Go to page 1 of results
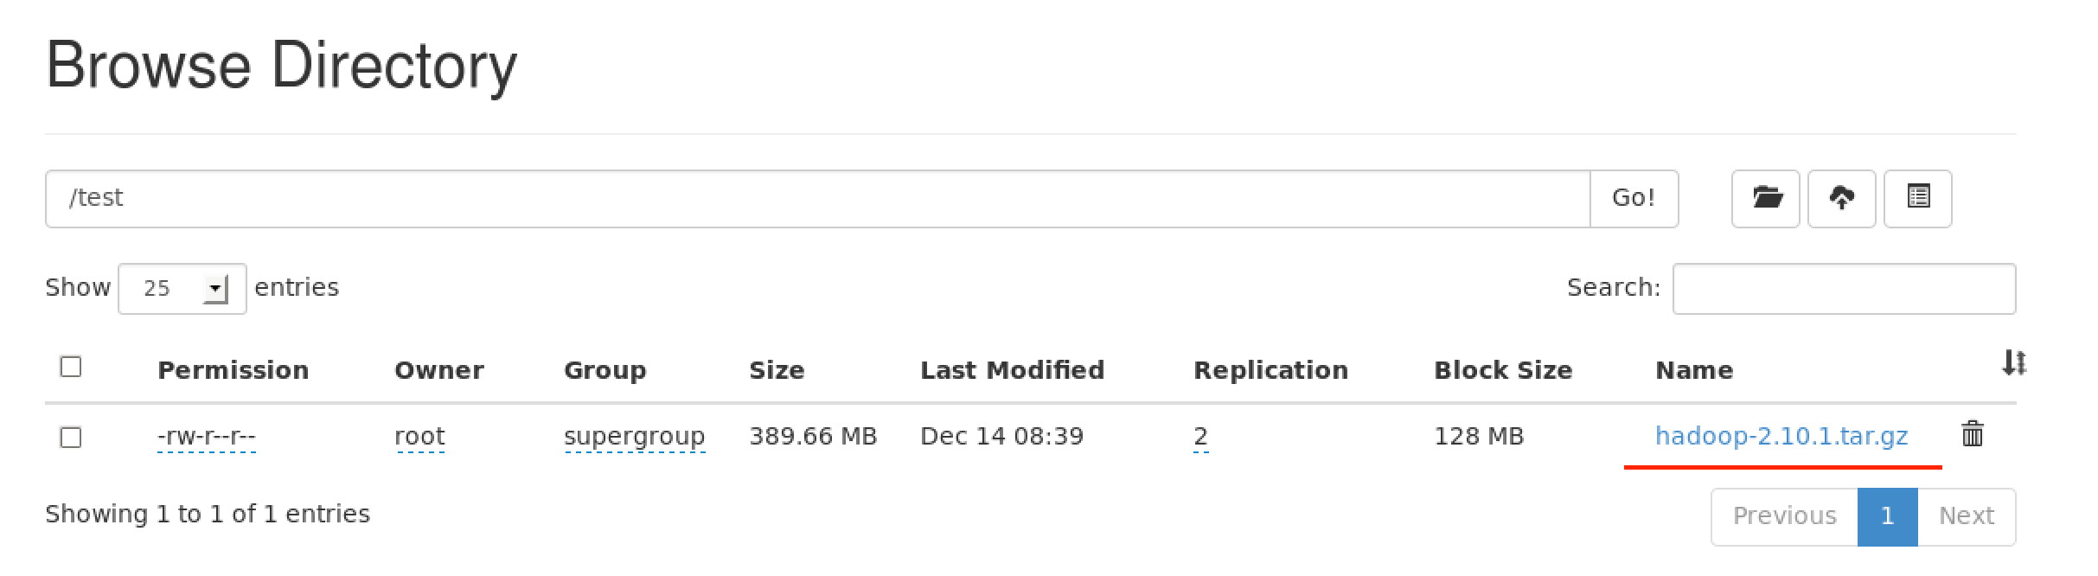The image size is (2098, 576). point(1887,516)
